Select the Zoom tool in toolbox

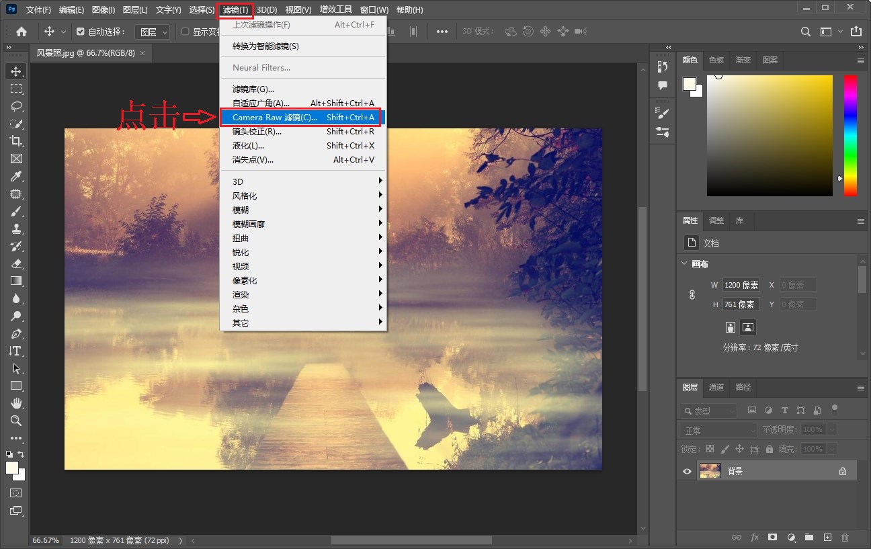coord(16,421)
